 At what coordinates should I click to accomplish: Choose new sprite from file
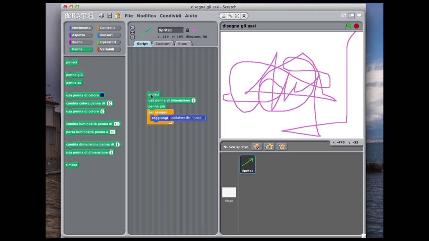269,147
